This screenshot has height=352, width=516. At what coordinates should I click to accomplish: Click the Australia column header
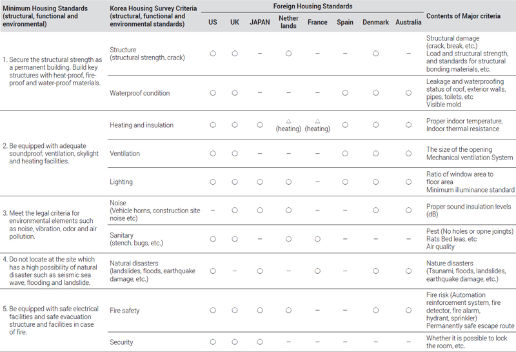point(408,22)
